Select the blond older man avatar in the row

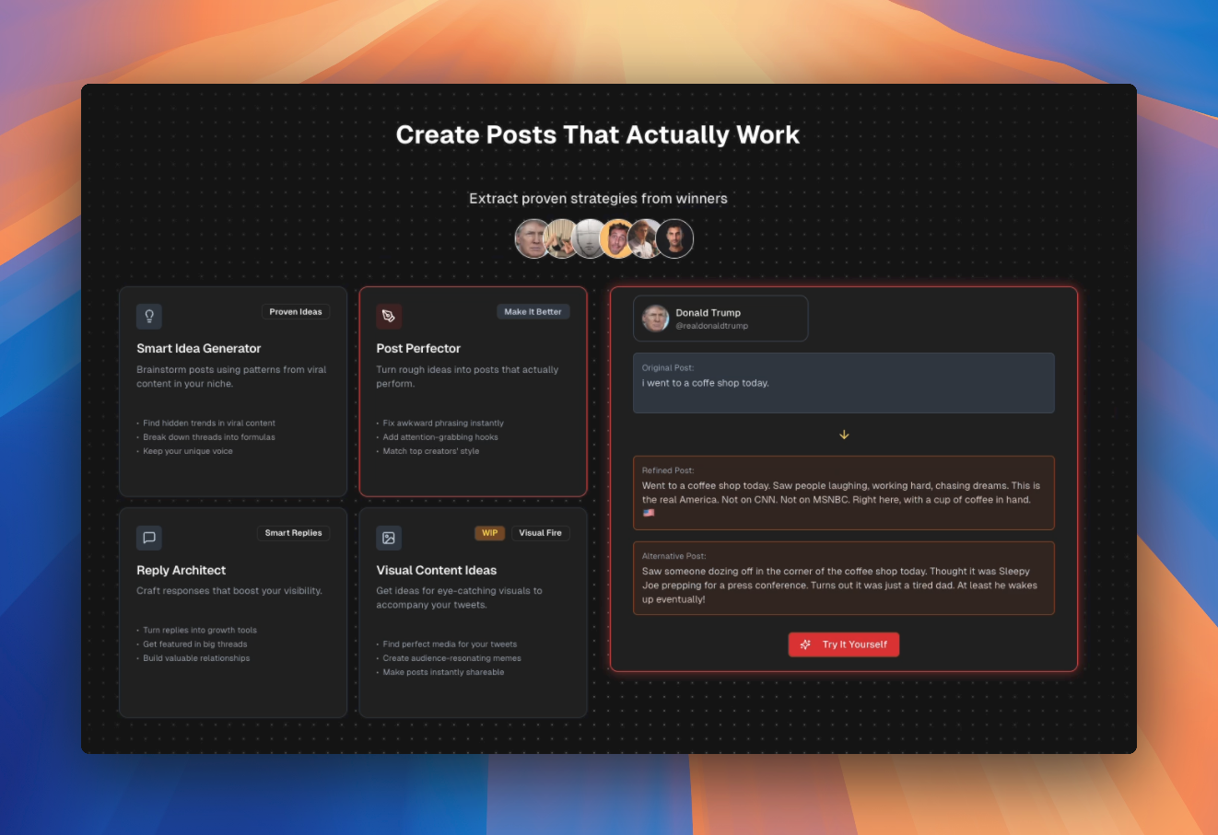click(533, 238)
